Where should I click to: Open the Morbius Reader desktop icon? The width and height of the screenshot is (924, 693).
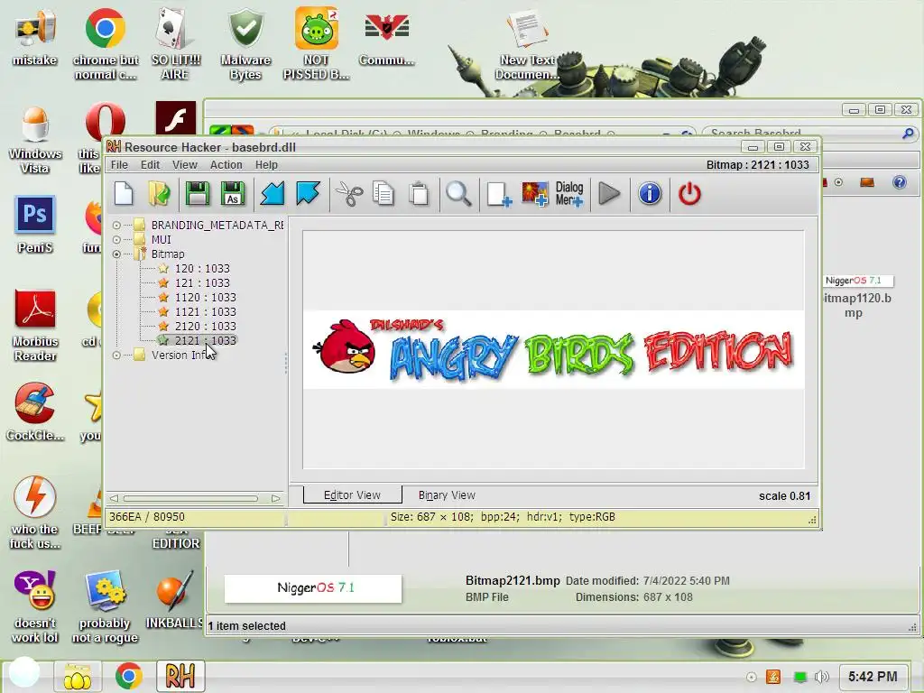(35, 326)
